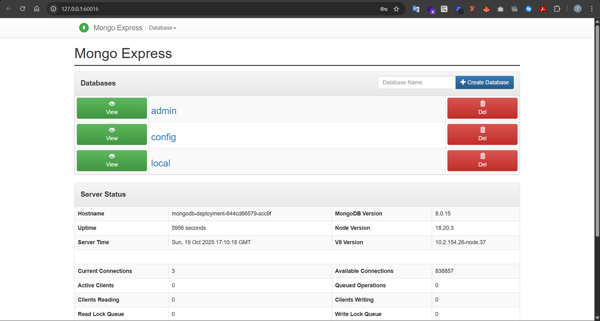Click the Databases panel heading
Image resolution: width=600 pixels, height=321 pixels.
[98, 83]
